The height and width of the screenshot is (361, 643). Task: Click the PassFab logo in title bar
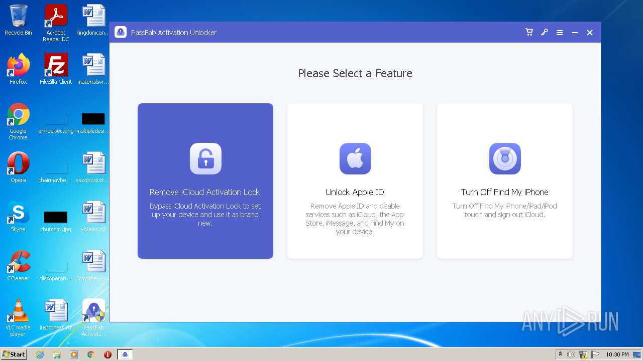tap(121, 32)
